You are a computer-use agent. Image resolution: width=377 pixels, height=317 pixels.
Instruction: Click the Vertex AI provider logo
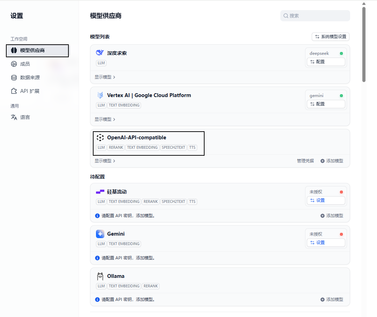[100, 95]
